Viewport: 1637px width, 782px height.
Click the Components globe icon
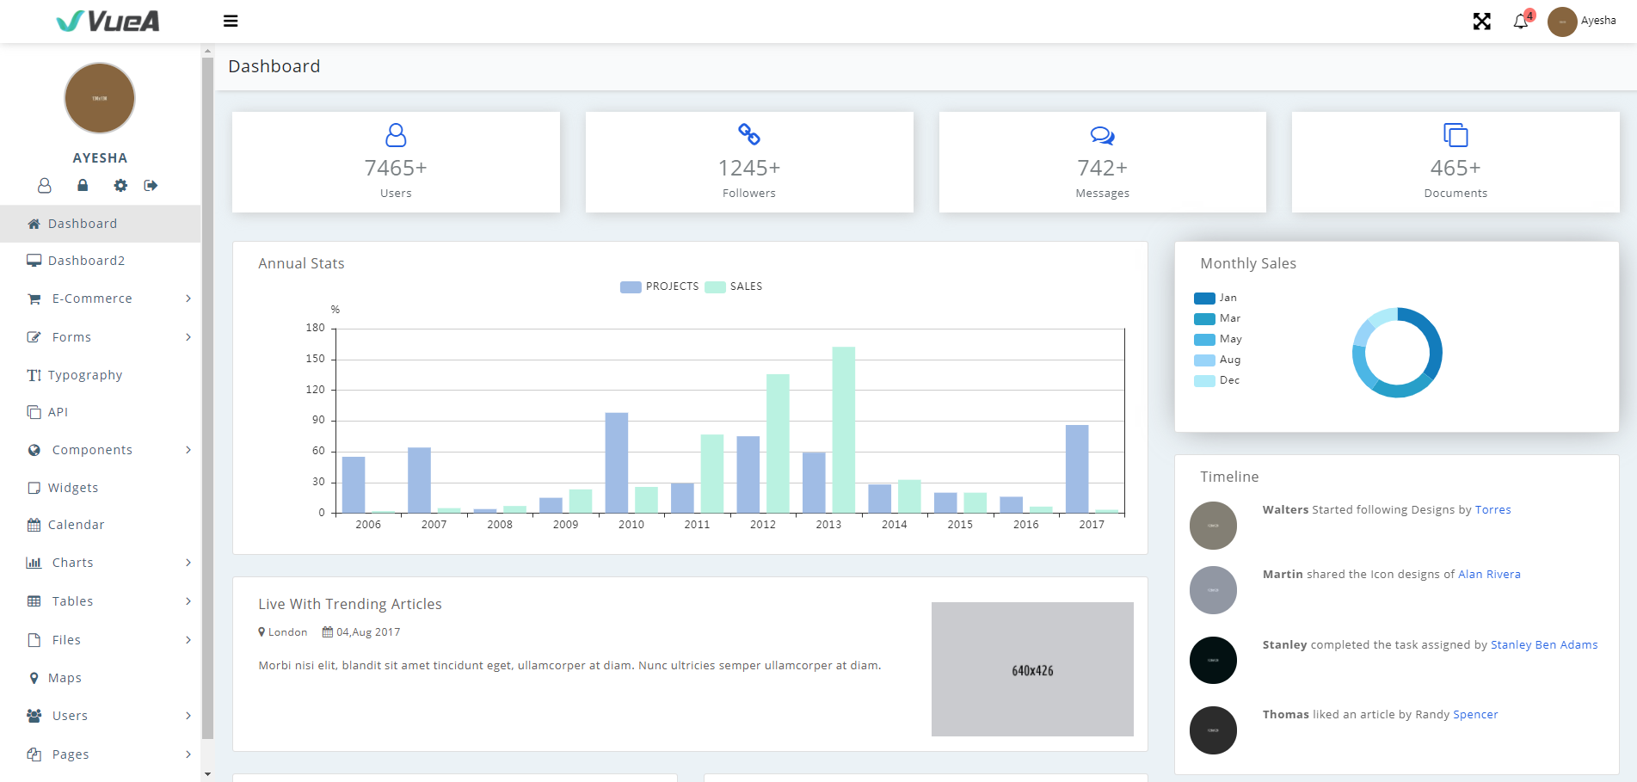pos(34,450)
